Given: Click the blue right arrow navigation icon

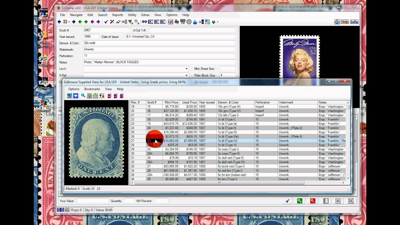Looking at the screenshot, I should 74,22.
